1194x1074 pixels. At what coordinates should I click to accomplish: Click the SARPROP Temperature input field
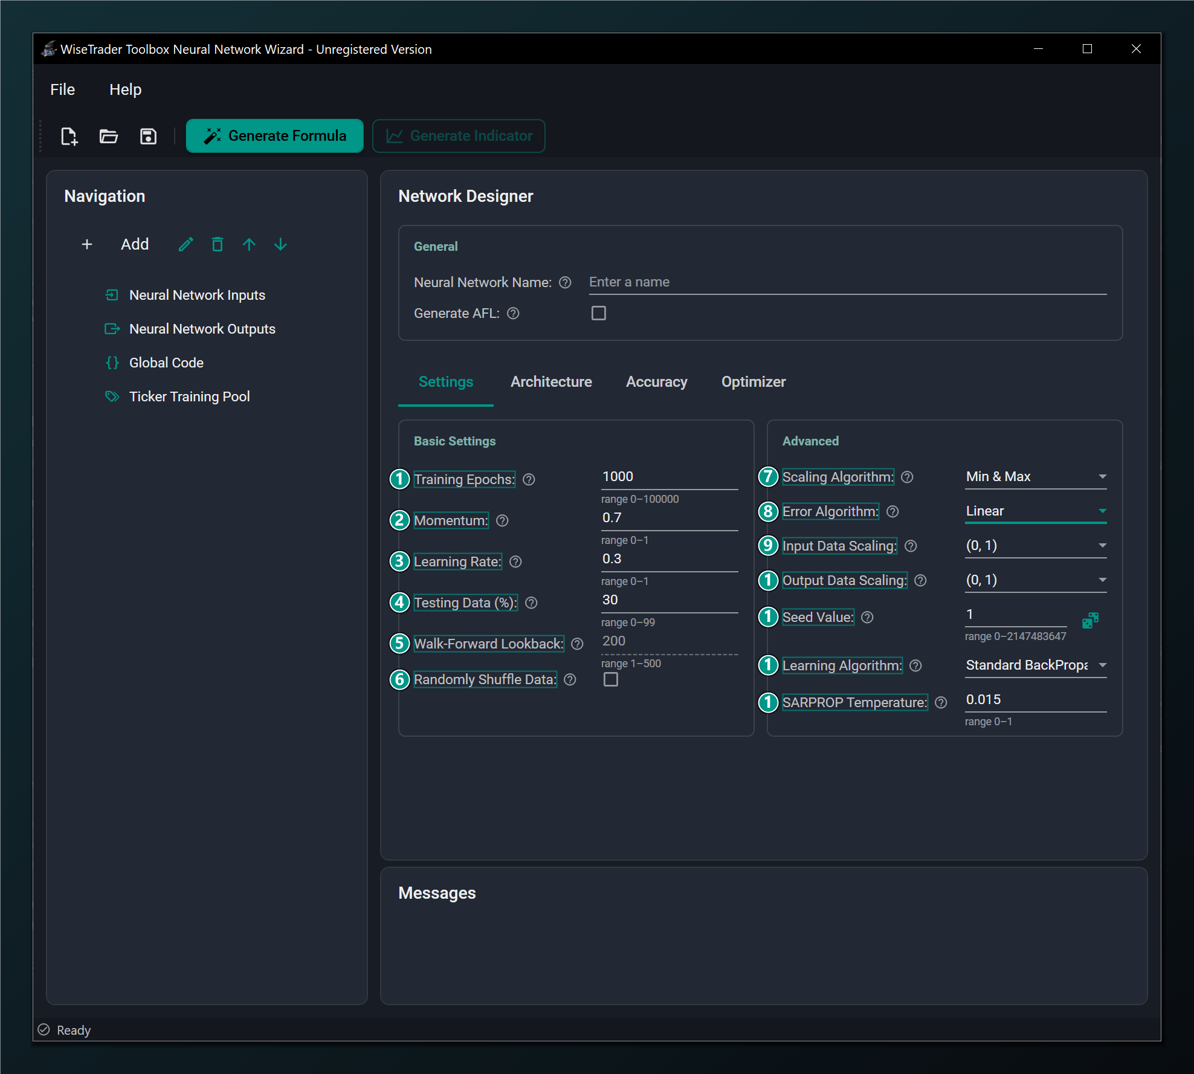1036,700
